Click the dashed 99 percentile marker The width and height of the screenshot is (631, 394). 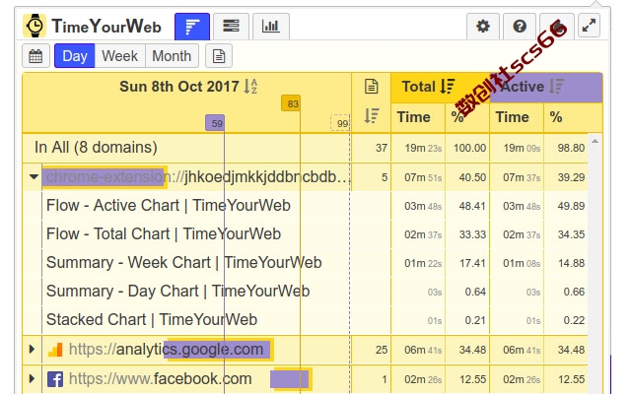tap(340, 123)
